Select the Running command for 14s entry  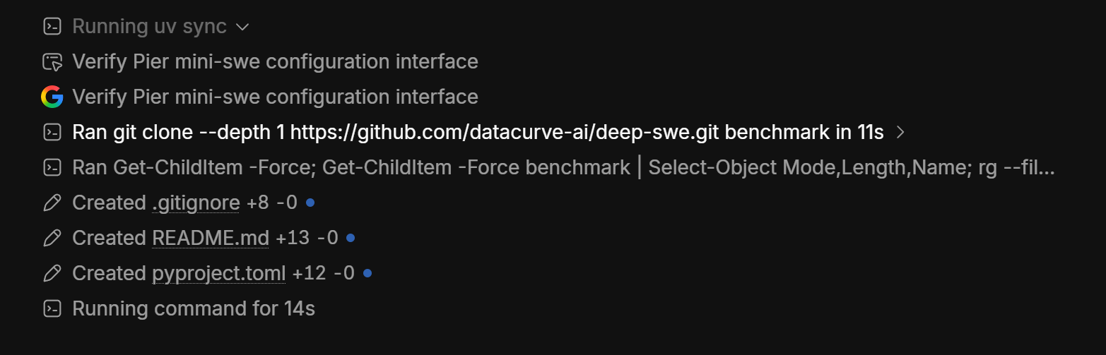point(194,308)
